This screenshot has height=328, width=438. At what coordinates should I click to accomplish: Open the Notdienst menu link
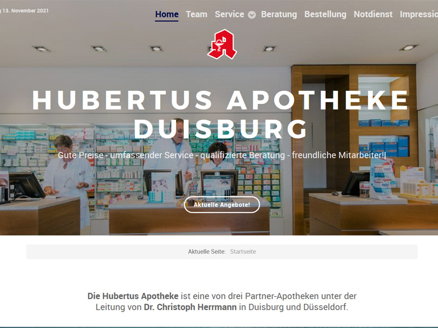[x=373, y=14]
